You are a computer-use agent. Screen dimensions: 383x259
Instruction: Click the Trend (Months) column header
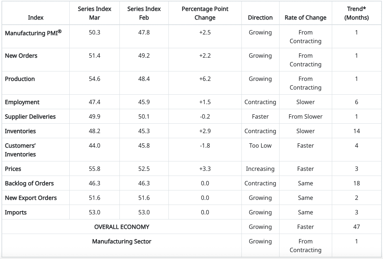pos(356,13)
